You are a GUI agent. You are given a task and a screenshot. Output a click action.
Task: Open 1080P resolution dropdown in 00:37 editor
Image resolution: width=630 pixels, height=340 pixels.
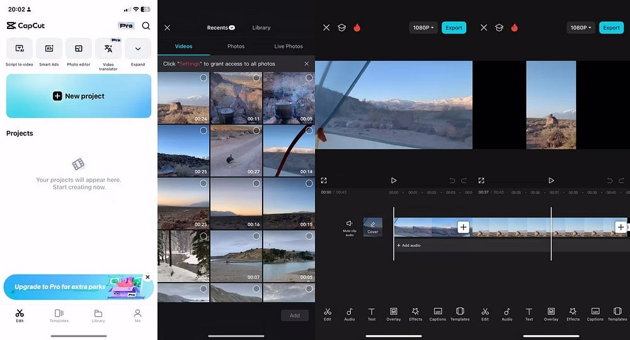pyautogui.click(x=581, y=28)
